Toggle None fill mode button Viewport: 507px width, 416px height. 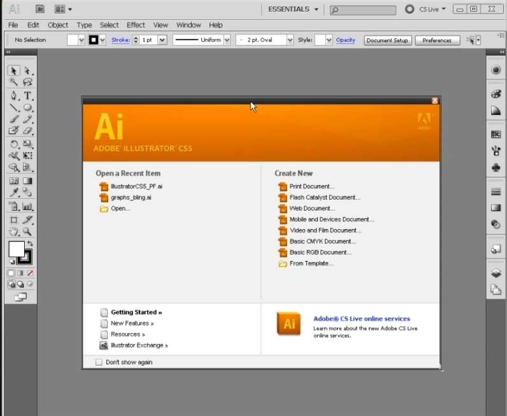coord(30,273)
